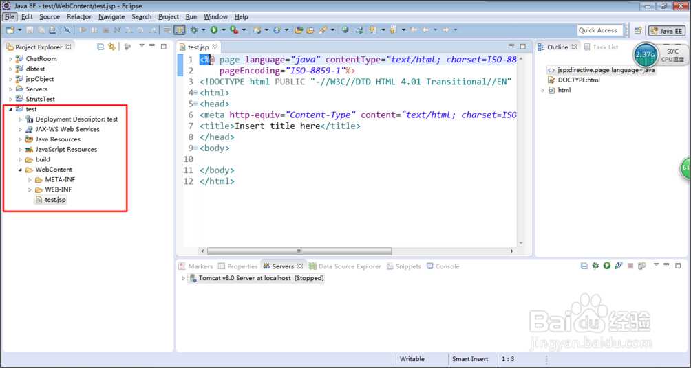Expand the dbtest project node
Image resolution: width=691 pixels, height=368 pixels.
(11, 69)
